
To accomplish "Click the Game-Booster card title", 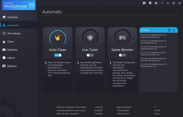I will 122,50.
